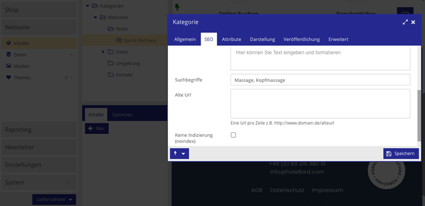Click the green lightning icon in preview

[x=177, y=7]
